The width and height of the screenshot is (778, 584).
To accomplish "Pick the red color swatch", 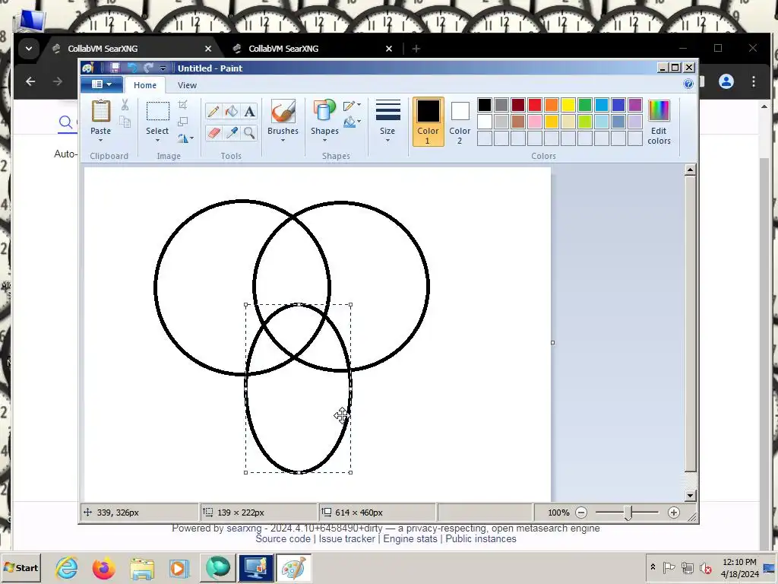I will pyautogui.click(x=535, y=105).
